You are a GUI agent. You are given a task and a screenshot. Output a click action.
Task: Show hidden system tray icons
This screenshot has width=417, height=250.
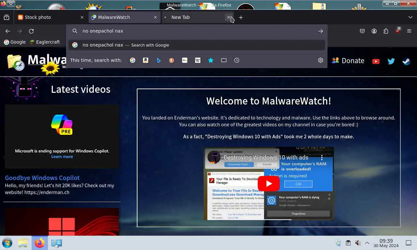(x=367, y=243)
